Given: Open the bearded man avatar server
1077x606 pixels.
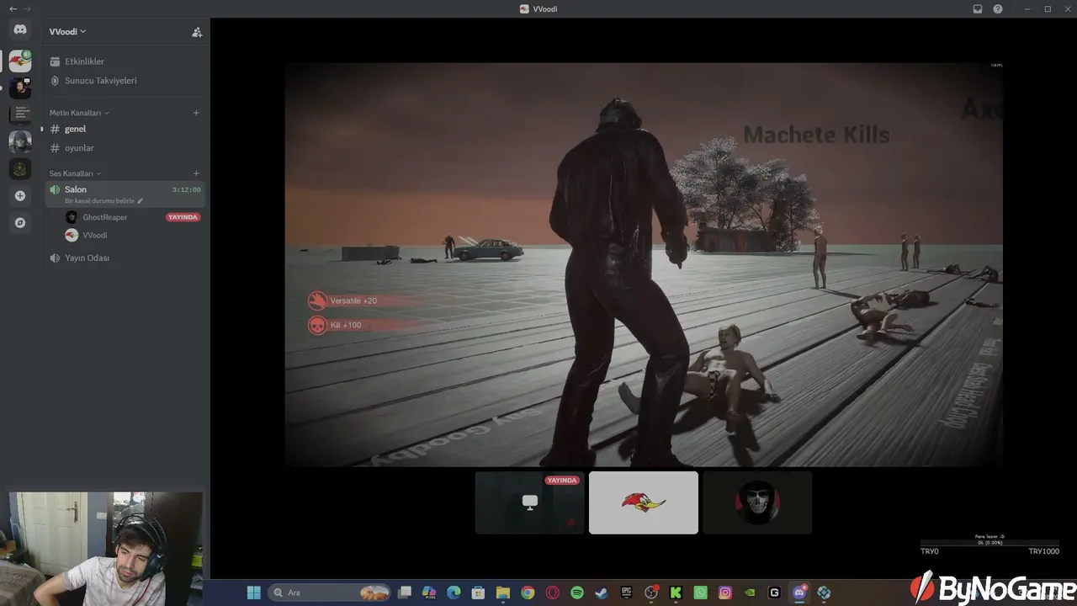Looking at the screenshot, I should tap(20, 87).
